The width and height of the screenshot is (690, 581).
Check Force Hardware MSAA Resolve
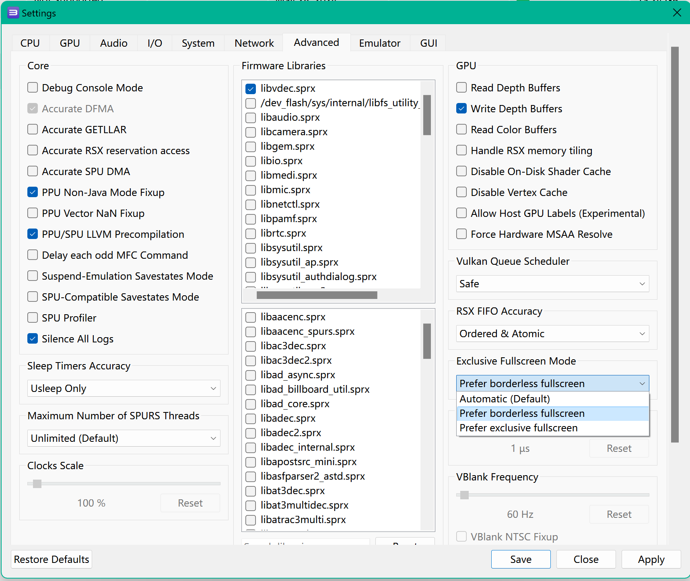pos(461,234)
